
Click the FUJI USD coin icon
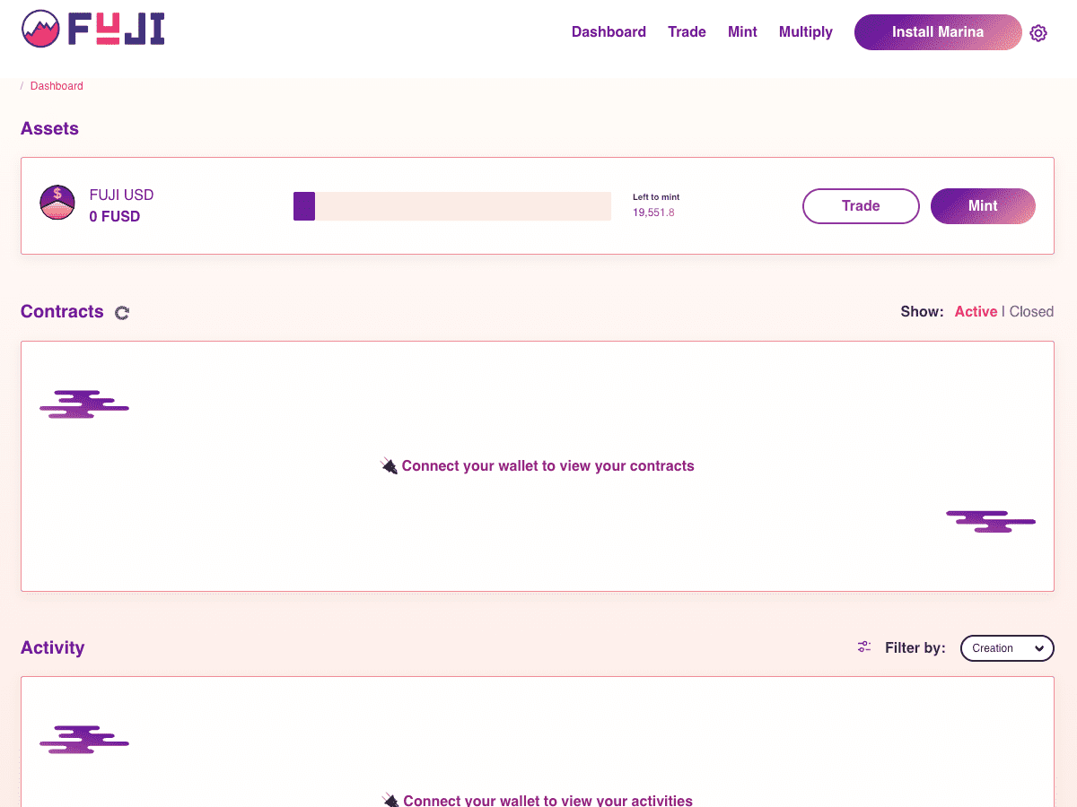click(x=57, y=204)
